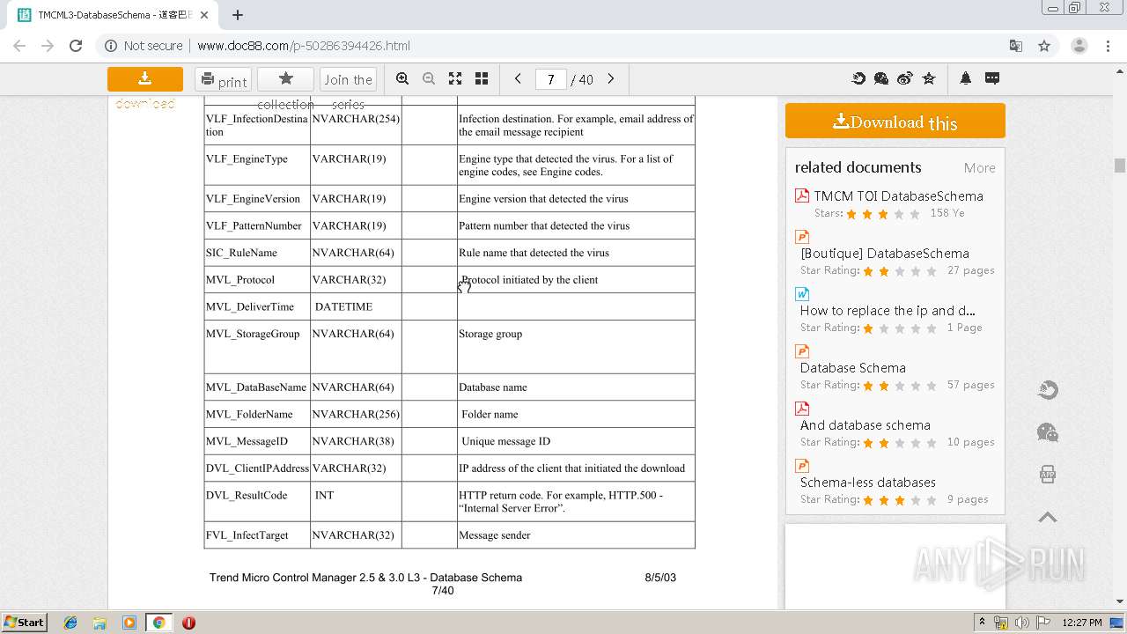The height and width of the screenshot is (634, 1127).
Task: Click Chrome icon in taskbar
Action: pos(159,623)
